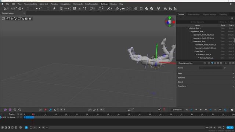
Task: Click the grid square icon in toolbar
Action: pos(141,9)
